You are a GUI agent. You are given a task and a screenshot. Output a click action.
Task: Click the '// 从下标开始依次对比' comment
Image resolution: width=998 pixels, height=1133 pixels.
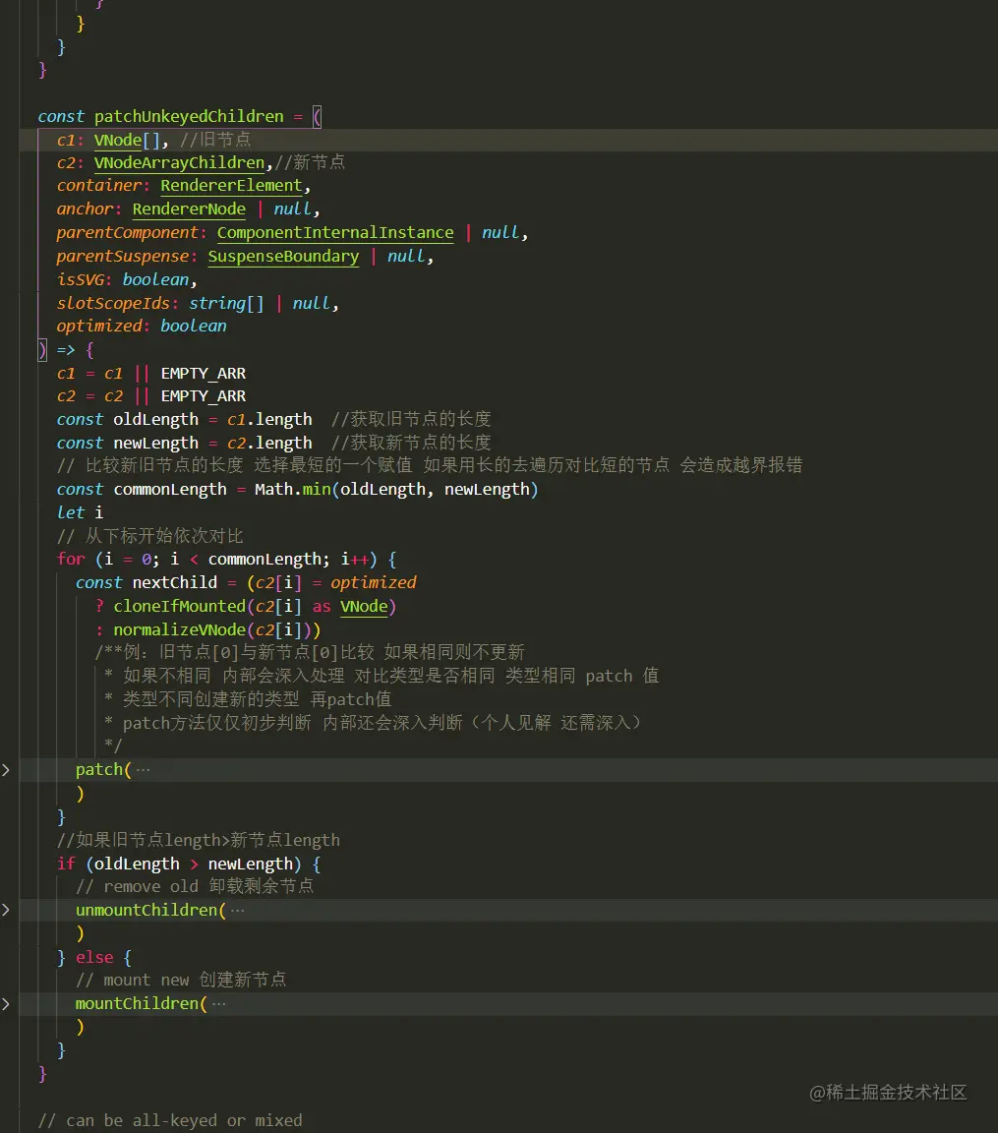(x=150, y=536)
